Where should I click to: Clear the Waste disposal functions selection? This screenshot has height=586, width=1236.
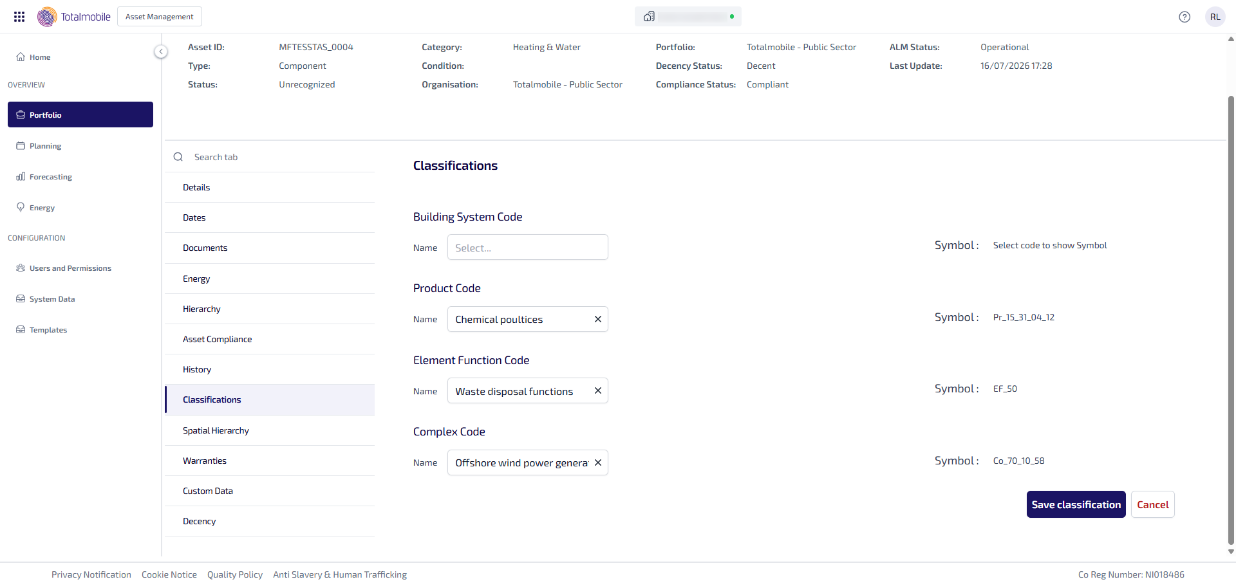(x=597, y=390)
